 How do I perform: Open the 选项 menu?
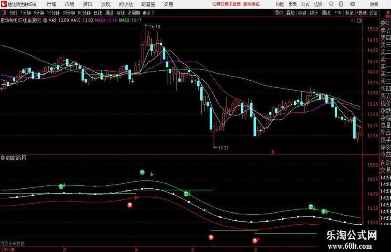[x=318, y=4]
